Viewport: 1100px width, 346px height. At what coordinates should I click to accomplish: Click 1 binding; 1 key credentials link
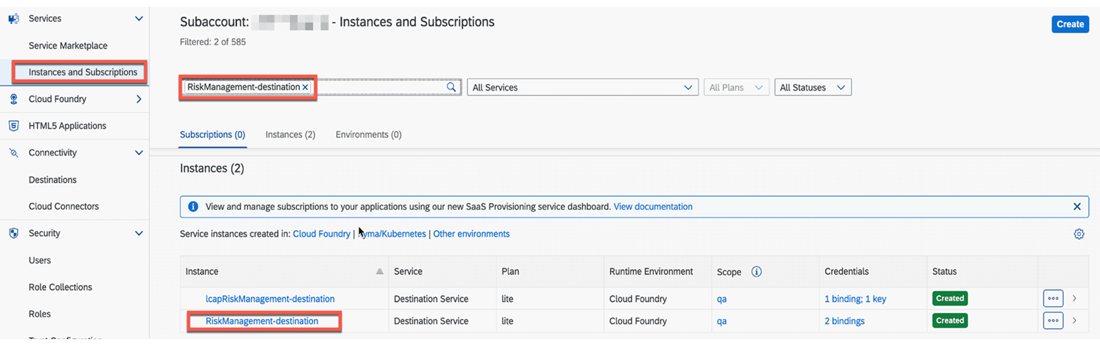pos(855,299)
